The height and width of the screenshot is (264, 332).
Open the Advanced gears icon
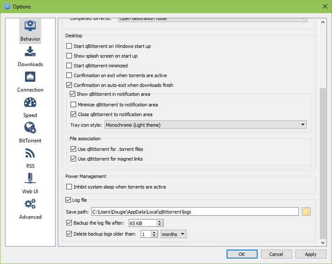coord(30,204)
